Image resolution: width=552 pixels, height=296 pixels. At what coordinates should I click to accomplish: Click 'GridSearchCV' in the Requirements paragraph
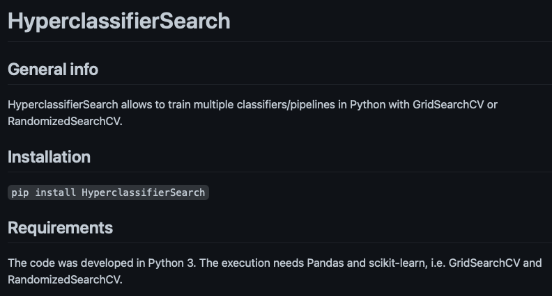(484, 263)
